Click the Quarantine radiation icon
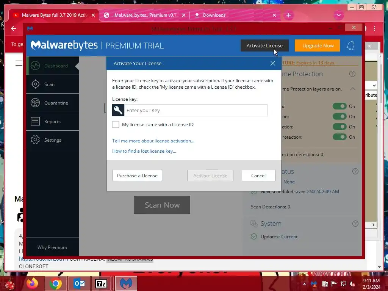 pos(35,103)
